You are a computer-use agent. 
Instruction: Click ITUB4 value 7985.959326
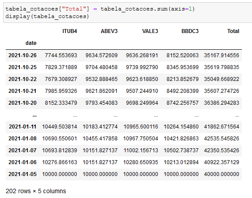click(x=61, y=91)
